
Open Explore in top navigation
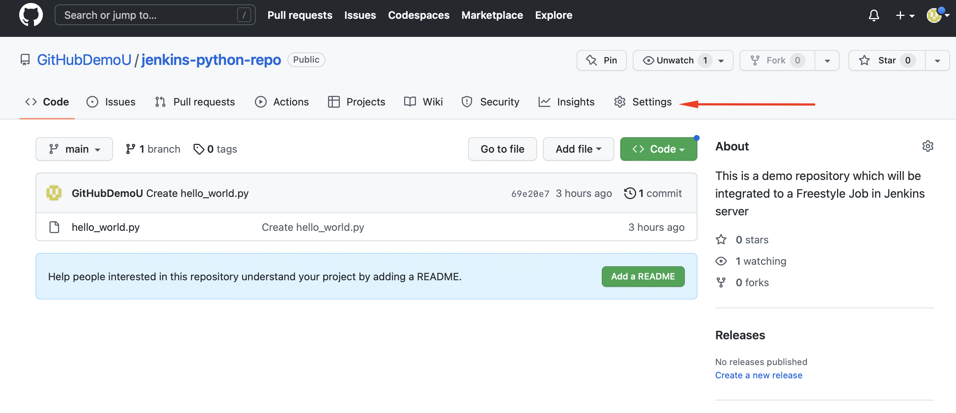coord(554,15)
